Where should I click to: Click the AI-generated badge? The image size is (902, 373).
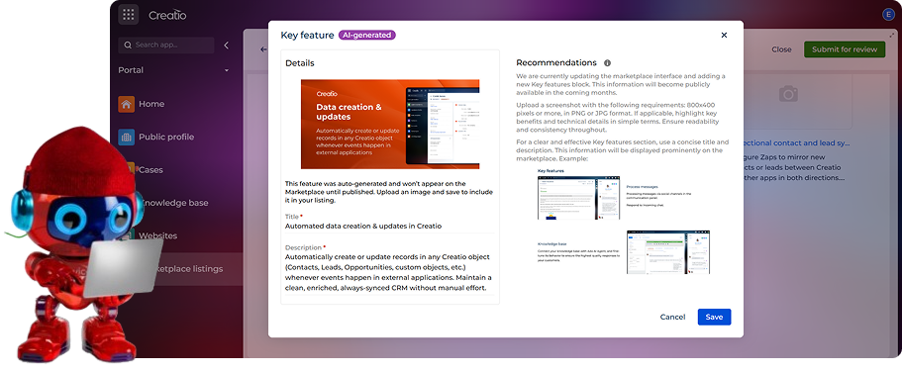coord(366,35)
